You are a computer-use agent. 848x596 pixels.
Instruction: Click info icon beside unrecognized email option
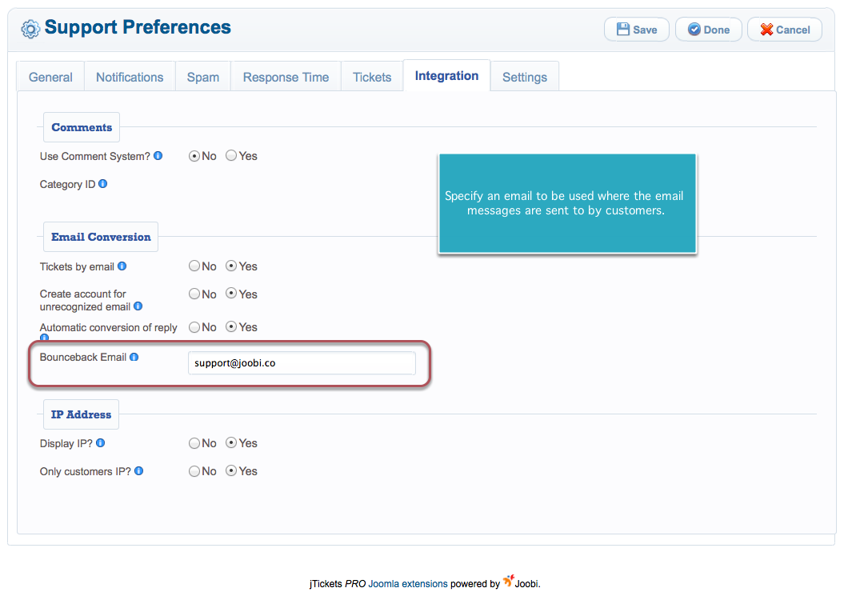tap(138, 306)
